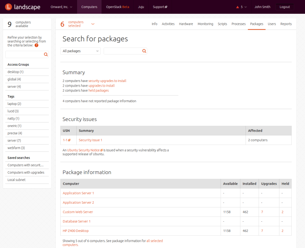Switch to the Hardware tab
This screenshot has height=248, width=305.
point(186,24)
